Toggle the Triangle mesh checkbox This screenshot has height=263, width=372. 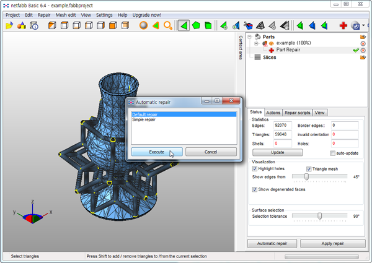(309, 169)
